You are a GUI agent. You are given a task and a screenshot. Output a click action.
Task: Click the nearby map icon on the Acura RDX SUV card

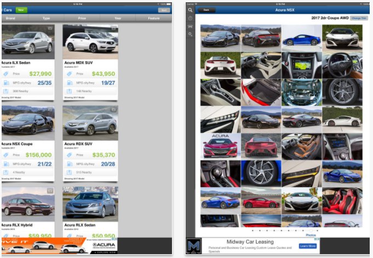pos(69,173)
